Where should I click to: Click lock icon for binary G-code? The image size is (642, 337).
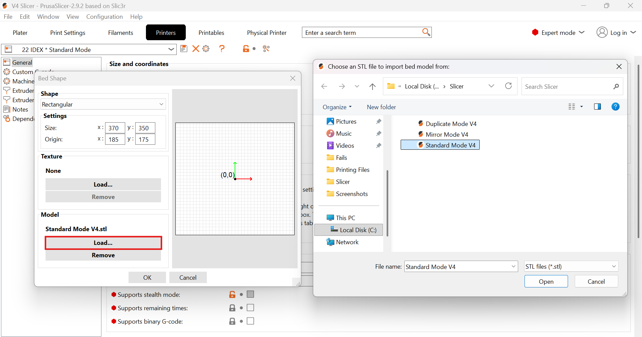[x=232, y=321]
